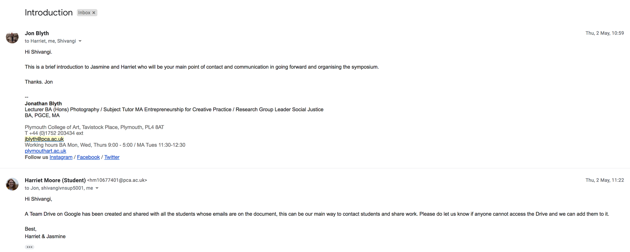Show trimmed content with the three-dot button
This screenshot has height=252, width=630.
tap(30, 247)
